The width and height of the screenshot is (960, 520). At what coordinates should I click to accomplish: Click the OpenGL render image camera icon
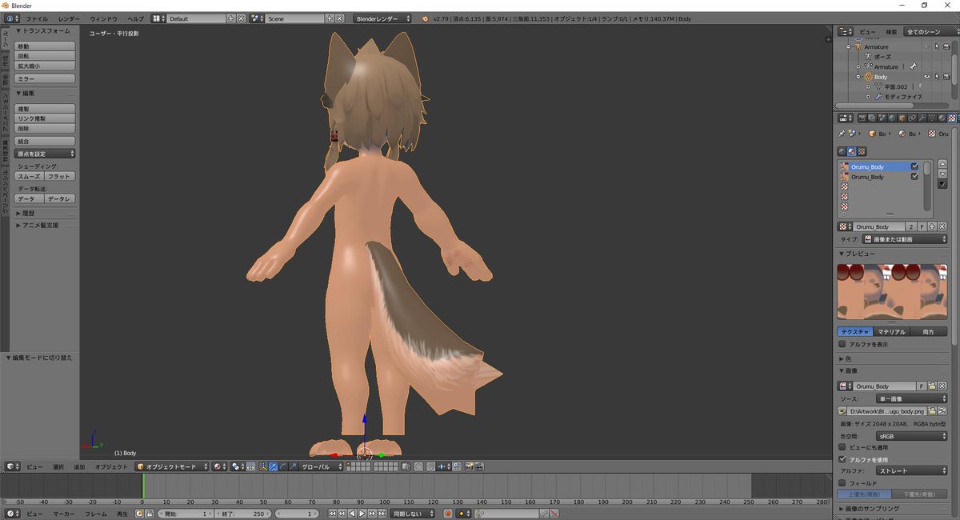pyautogui.click(x=469, y=466)
